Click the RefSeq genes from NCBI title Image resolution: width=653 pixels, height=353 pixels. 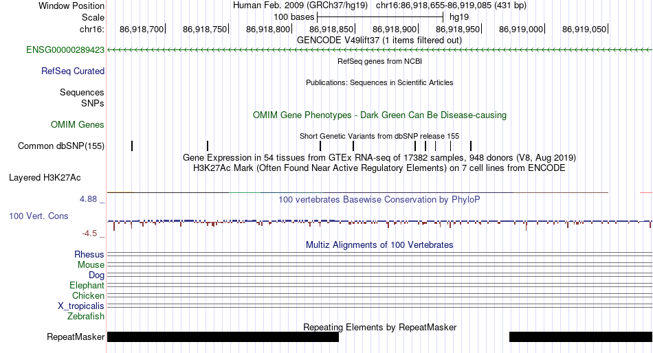[379, 61]
